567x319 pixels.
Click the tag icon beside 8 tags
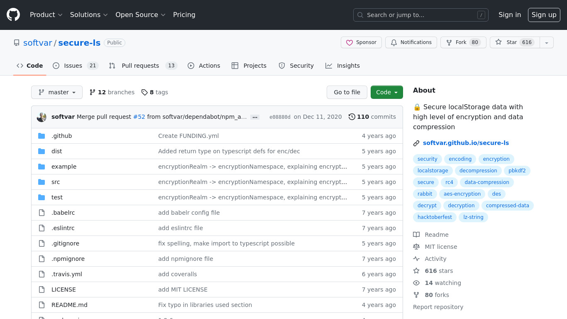click(144, 92)
